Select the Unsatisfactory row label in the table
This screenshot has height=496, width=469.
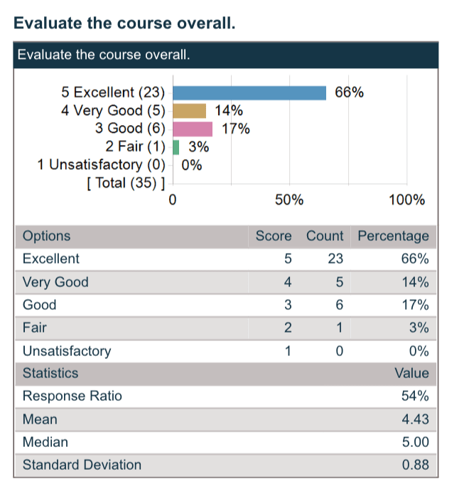pos(67,350)
